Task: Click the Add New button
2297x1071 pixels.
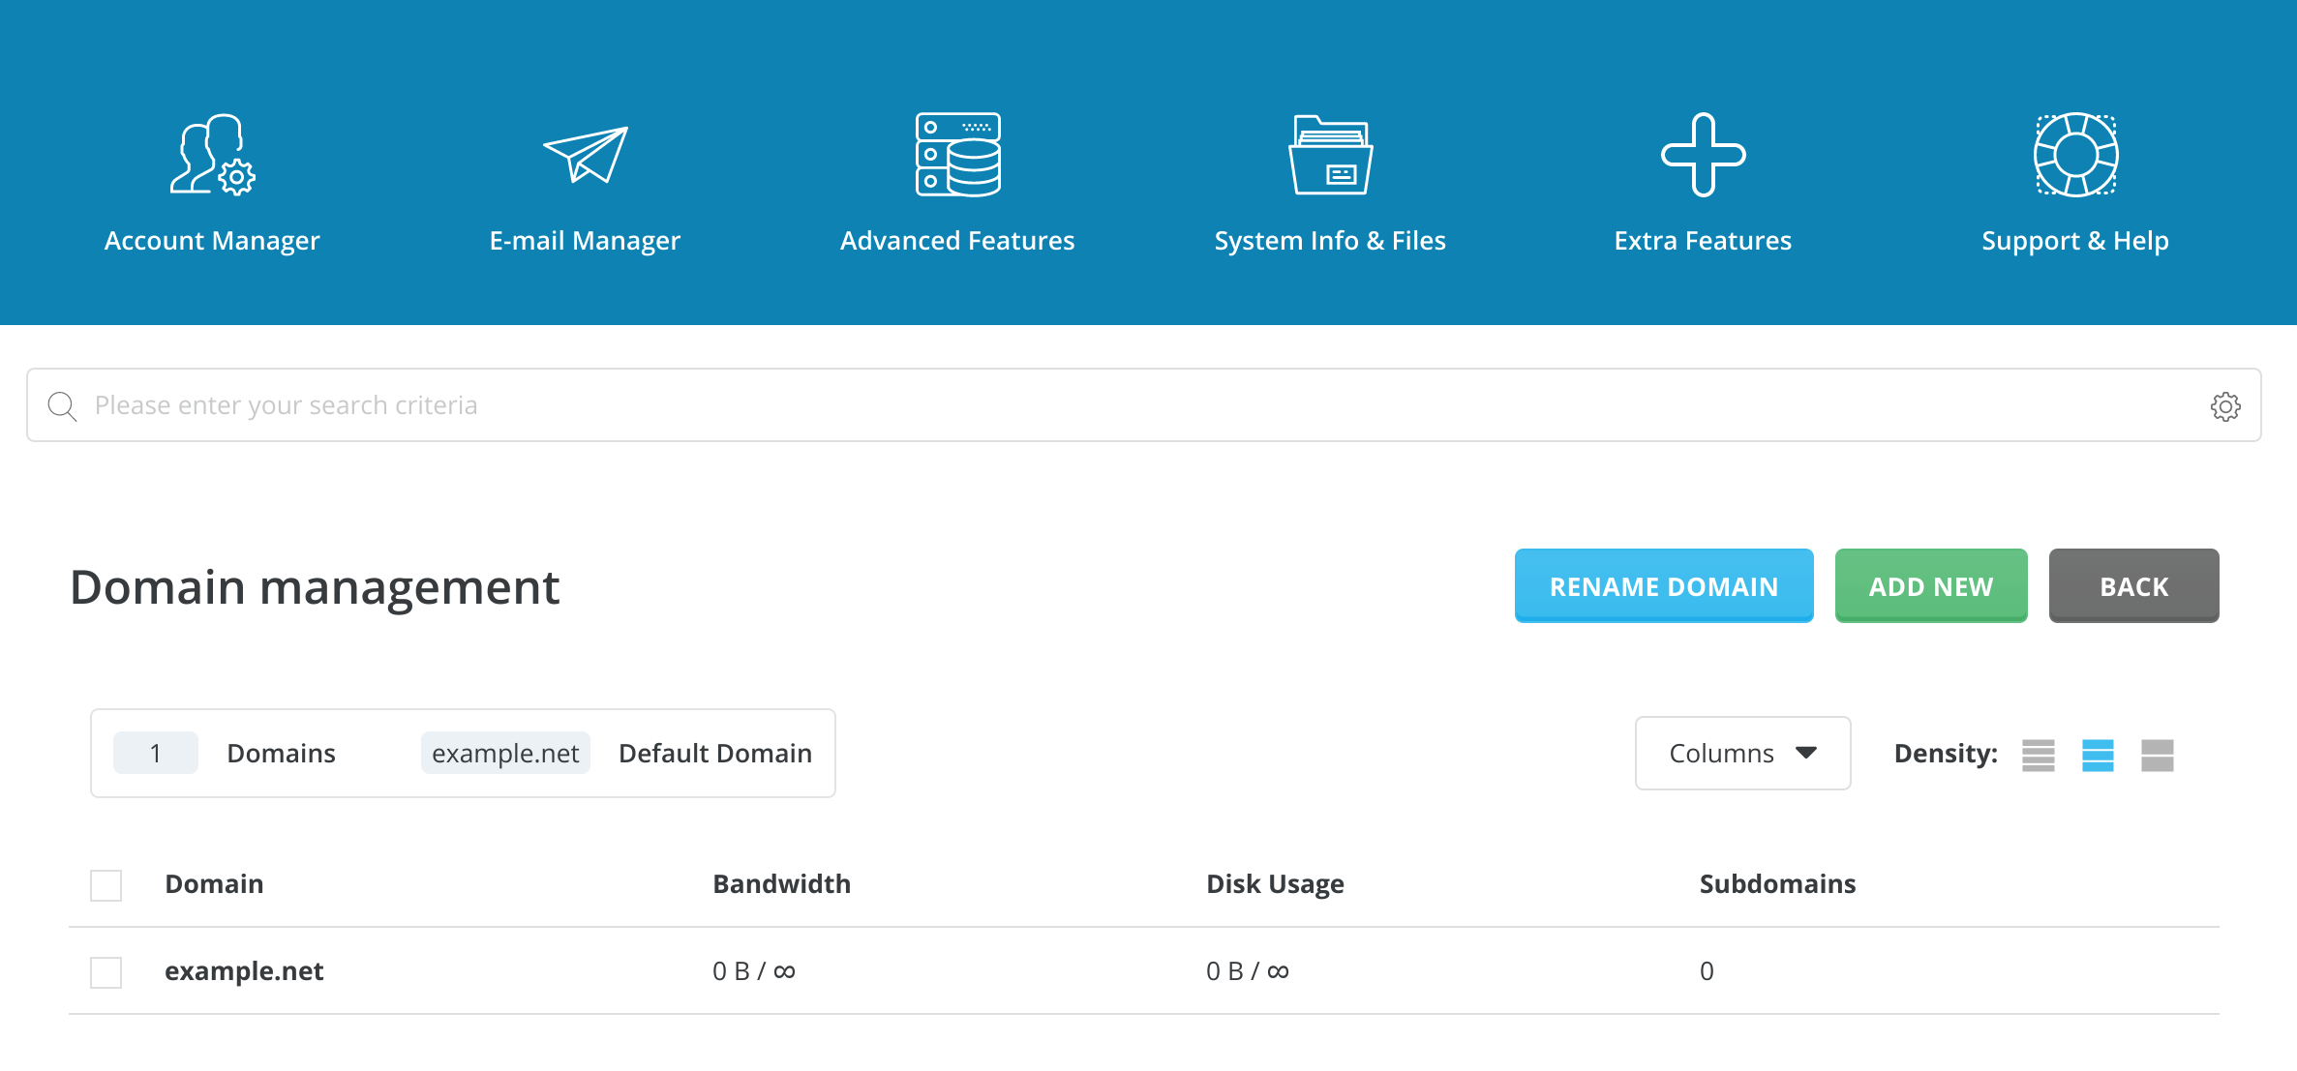Action: click(1930, 586)
